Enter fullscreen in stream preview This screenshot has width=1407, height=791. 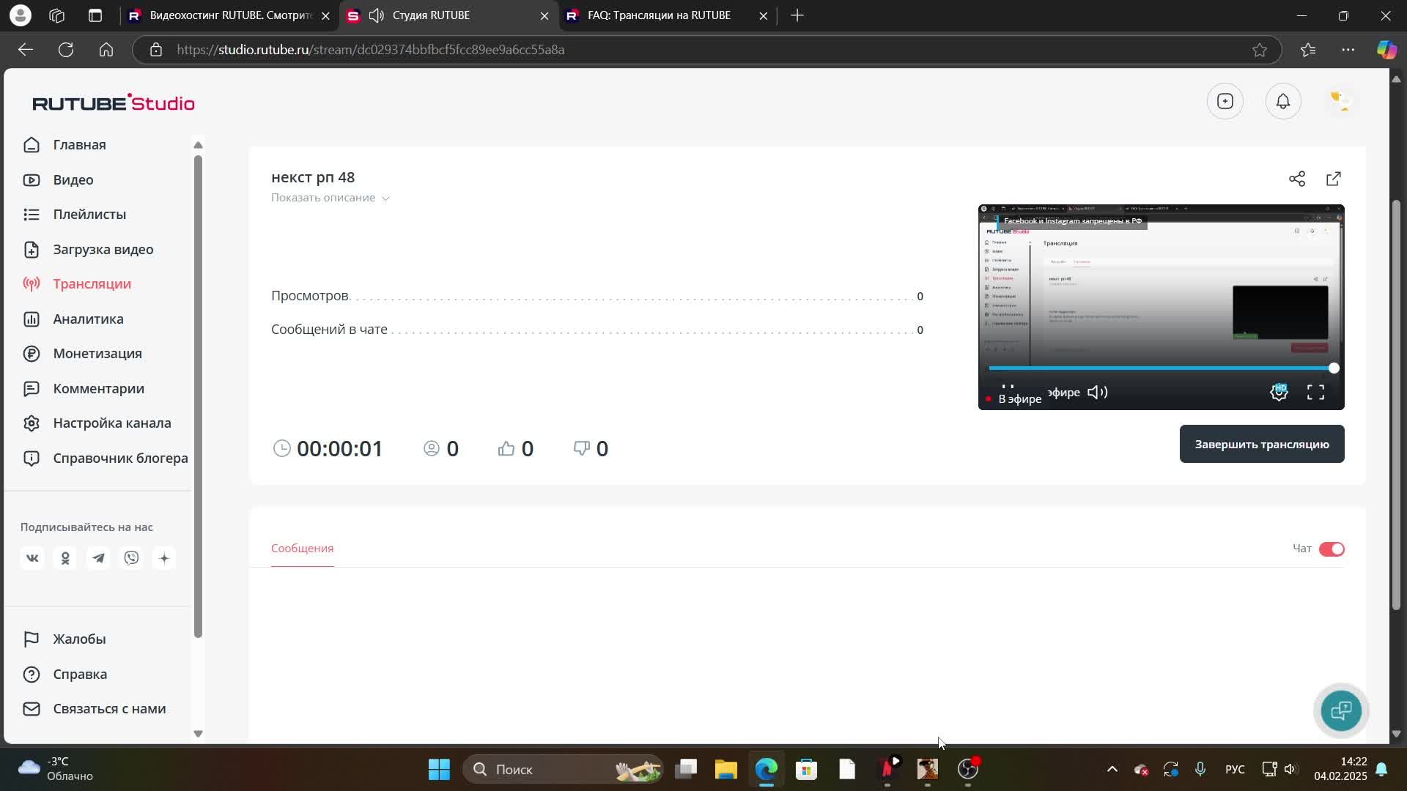[1315, 393]
